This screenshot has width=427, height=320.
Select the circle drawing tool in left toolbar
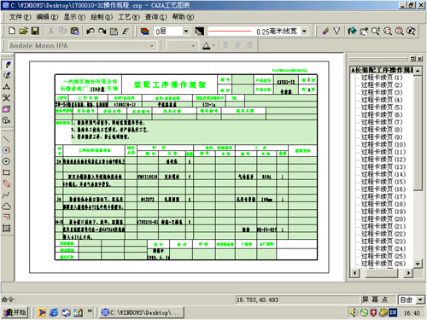[6, 161]
